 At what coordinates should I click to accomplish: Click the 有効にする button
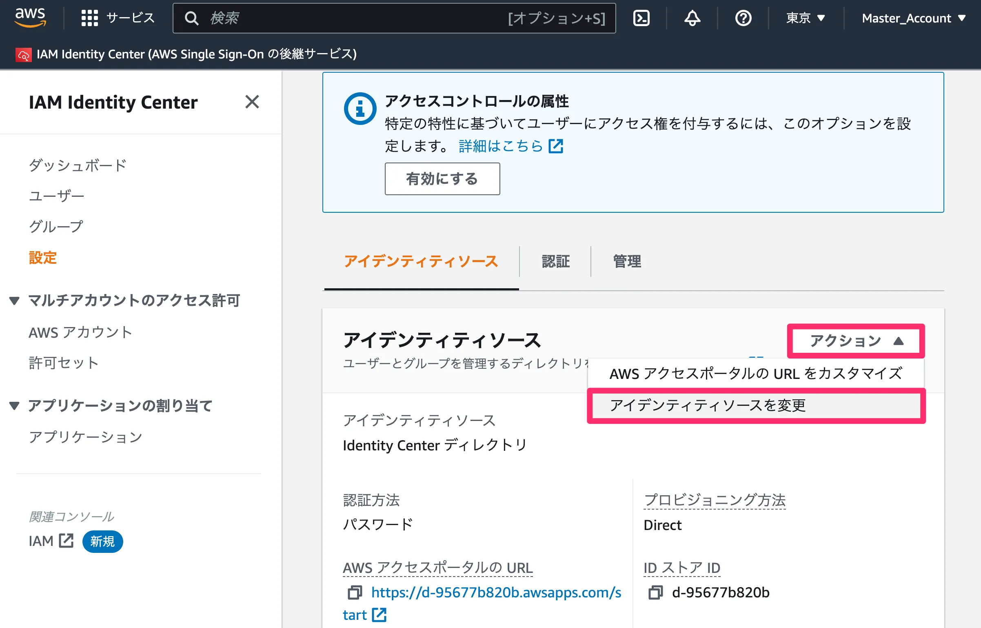point(442,179)
